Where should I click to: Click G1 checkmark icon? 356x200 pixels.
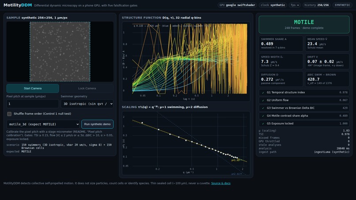tap(263, 93)
